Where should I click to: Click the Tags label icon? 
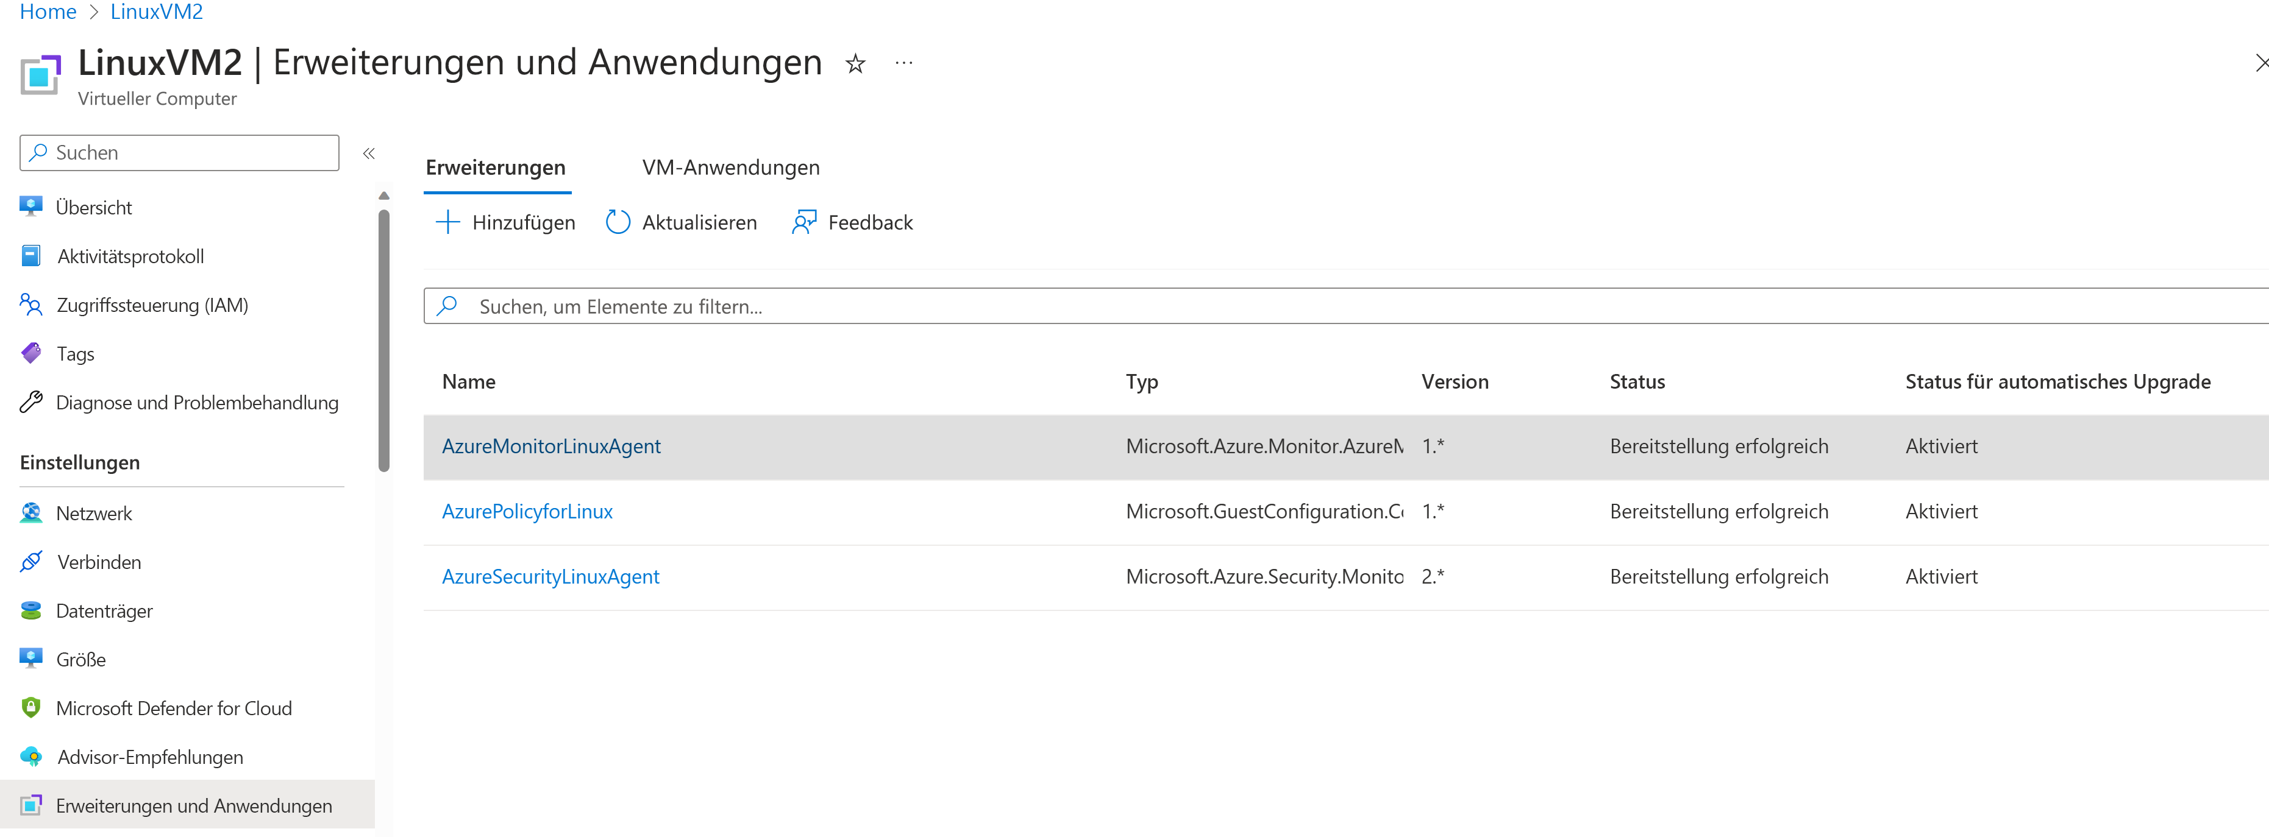click(x=31, y=353)
